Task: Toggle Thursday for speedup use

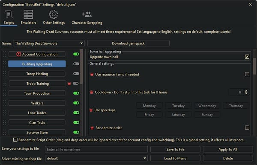Action: click(236, 106)
